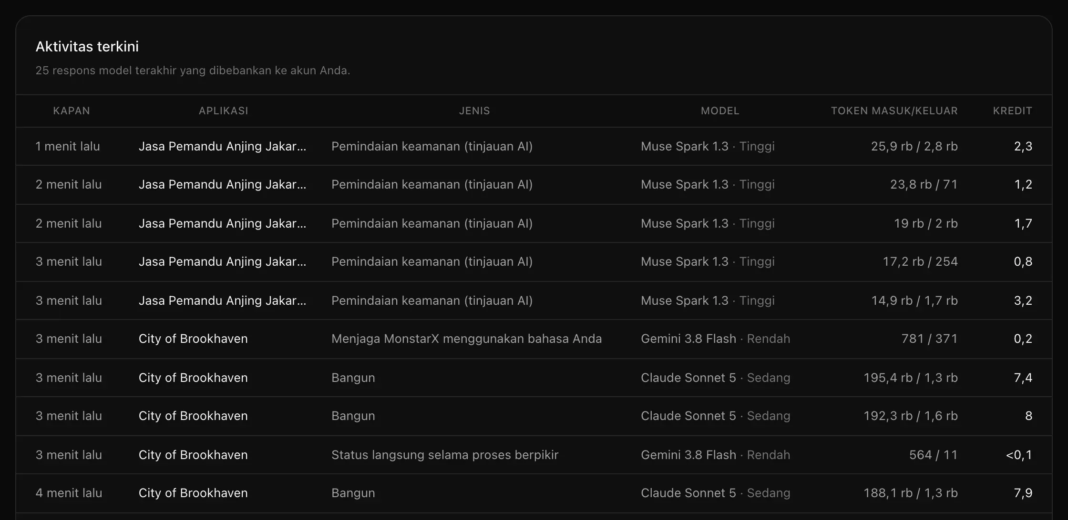Click City of Brookhaven in 7,9 credit row
The height and width of the screenshot is (520, 1068).
tap(193, 493)
